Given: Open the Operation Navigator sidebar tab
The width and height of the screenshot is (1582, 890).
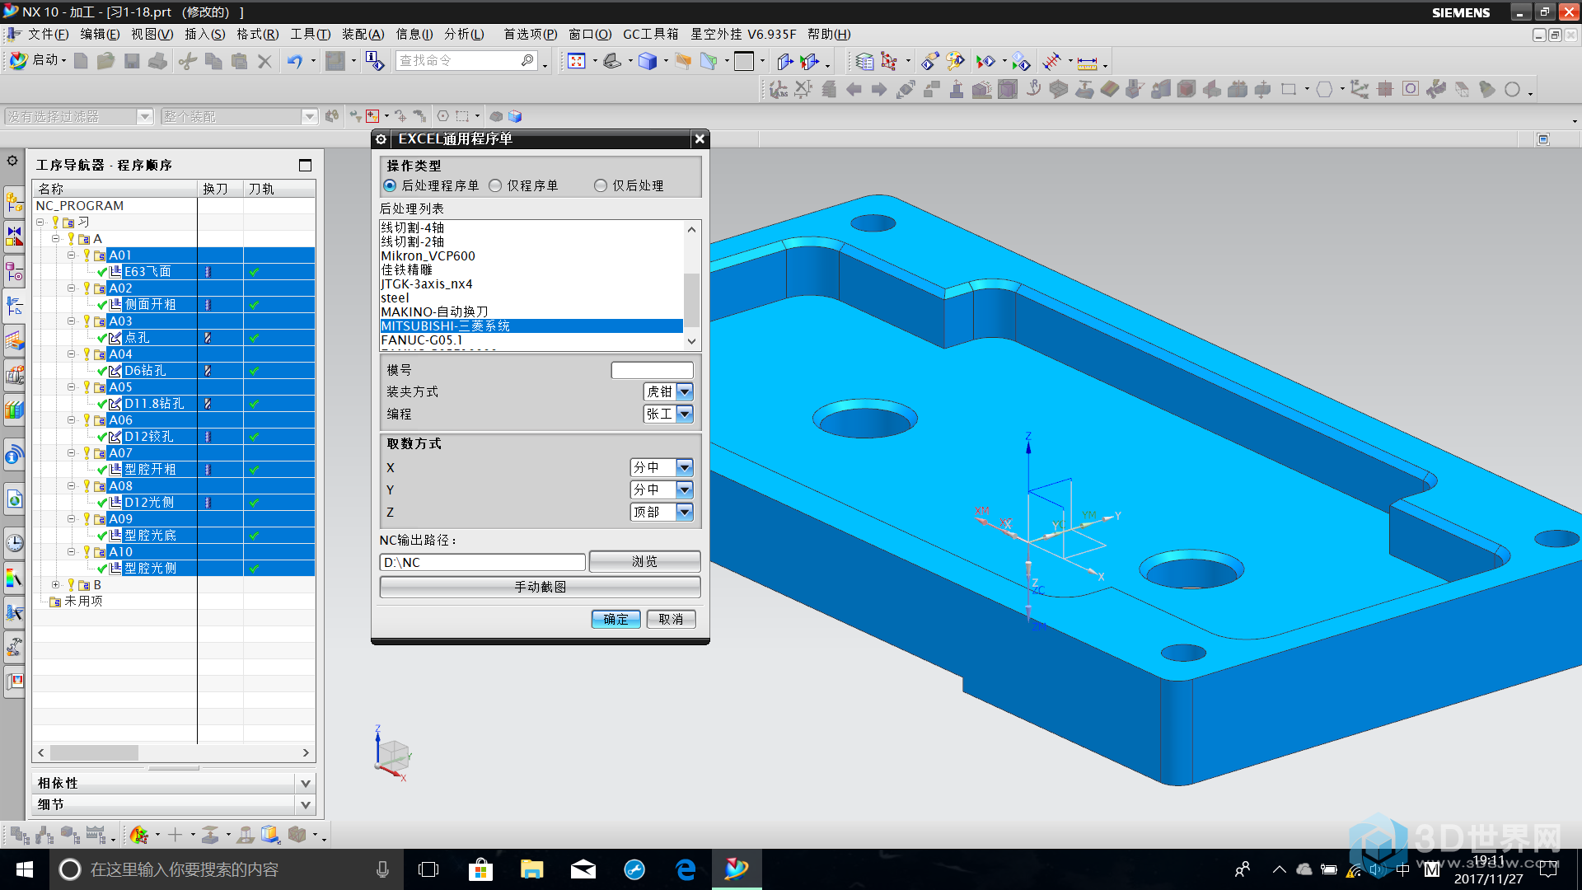Looking at the screenshot, I should [x=14, y=306].
